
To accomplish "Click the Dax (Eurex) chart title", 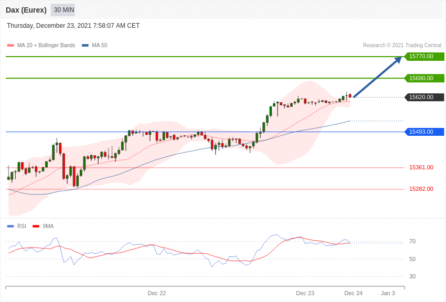I will (26, 10).
